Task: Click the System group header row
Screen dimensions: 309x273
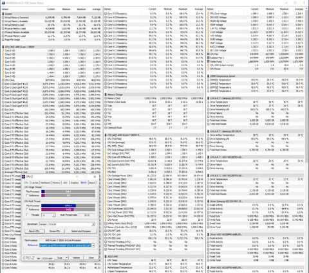Action: [51, 13]
